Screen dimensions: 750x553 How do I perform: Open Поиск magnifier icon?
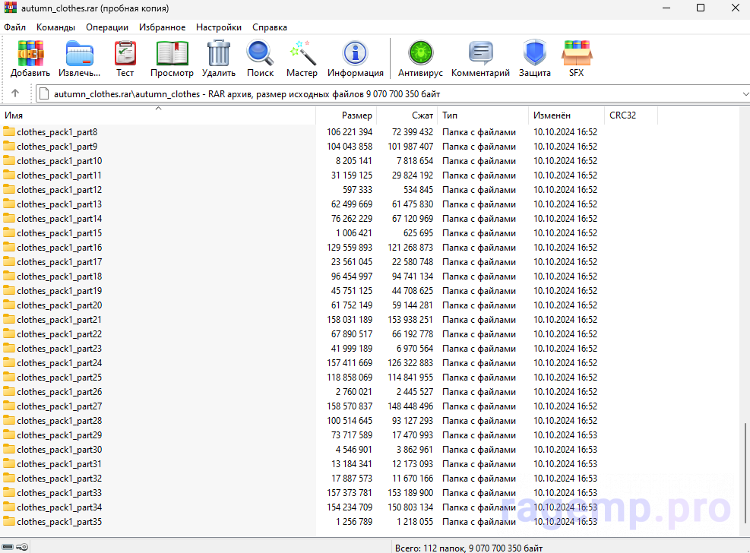[x=260, y=53]
